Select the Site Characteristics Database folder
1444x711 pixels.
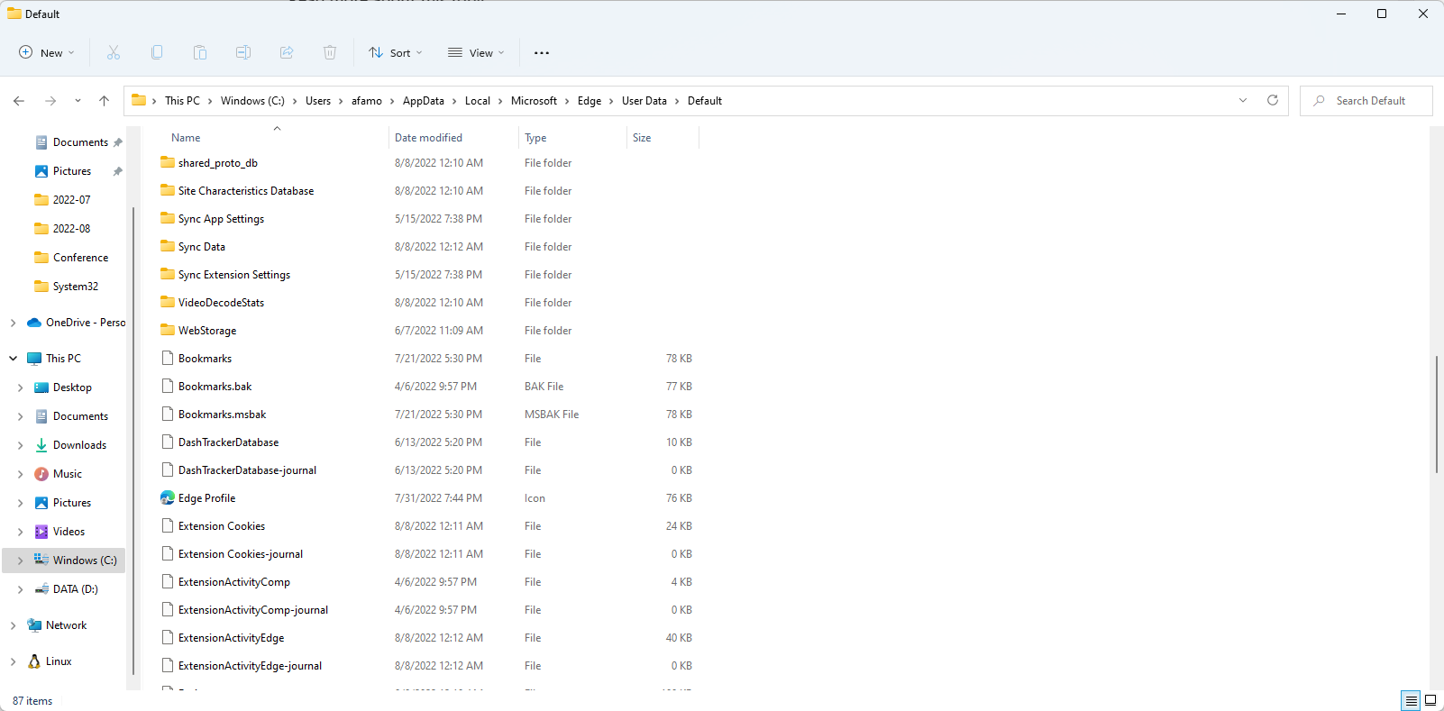click(x=246, y=190)
